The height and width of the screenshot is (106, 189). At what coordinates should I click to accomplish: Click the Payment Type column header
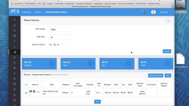click(140, 85)
